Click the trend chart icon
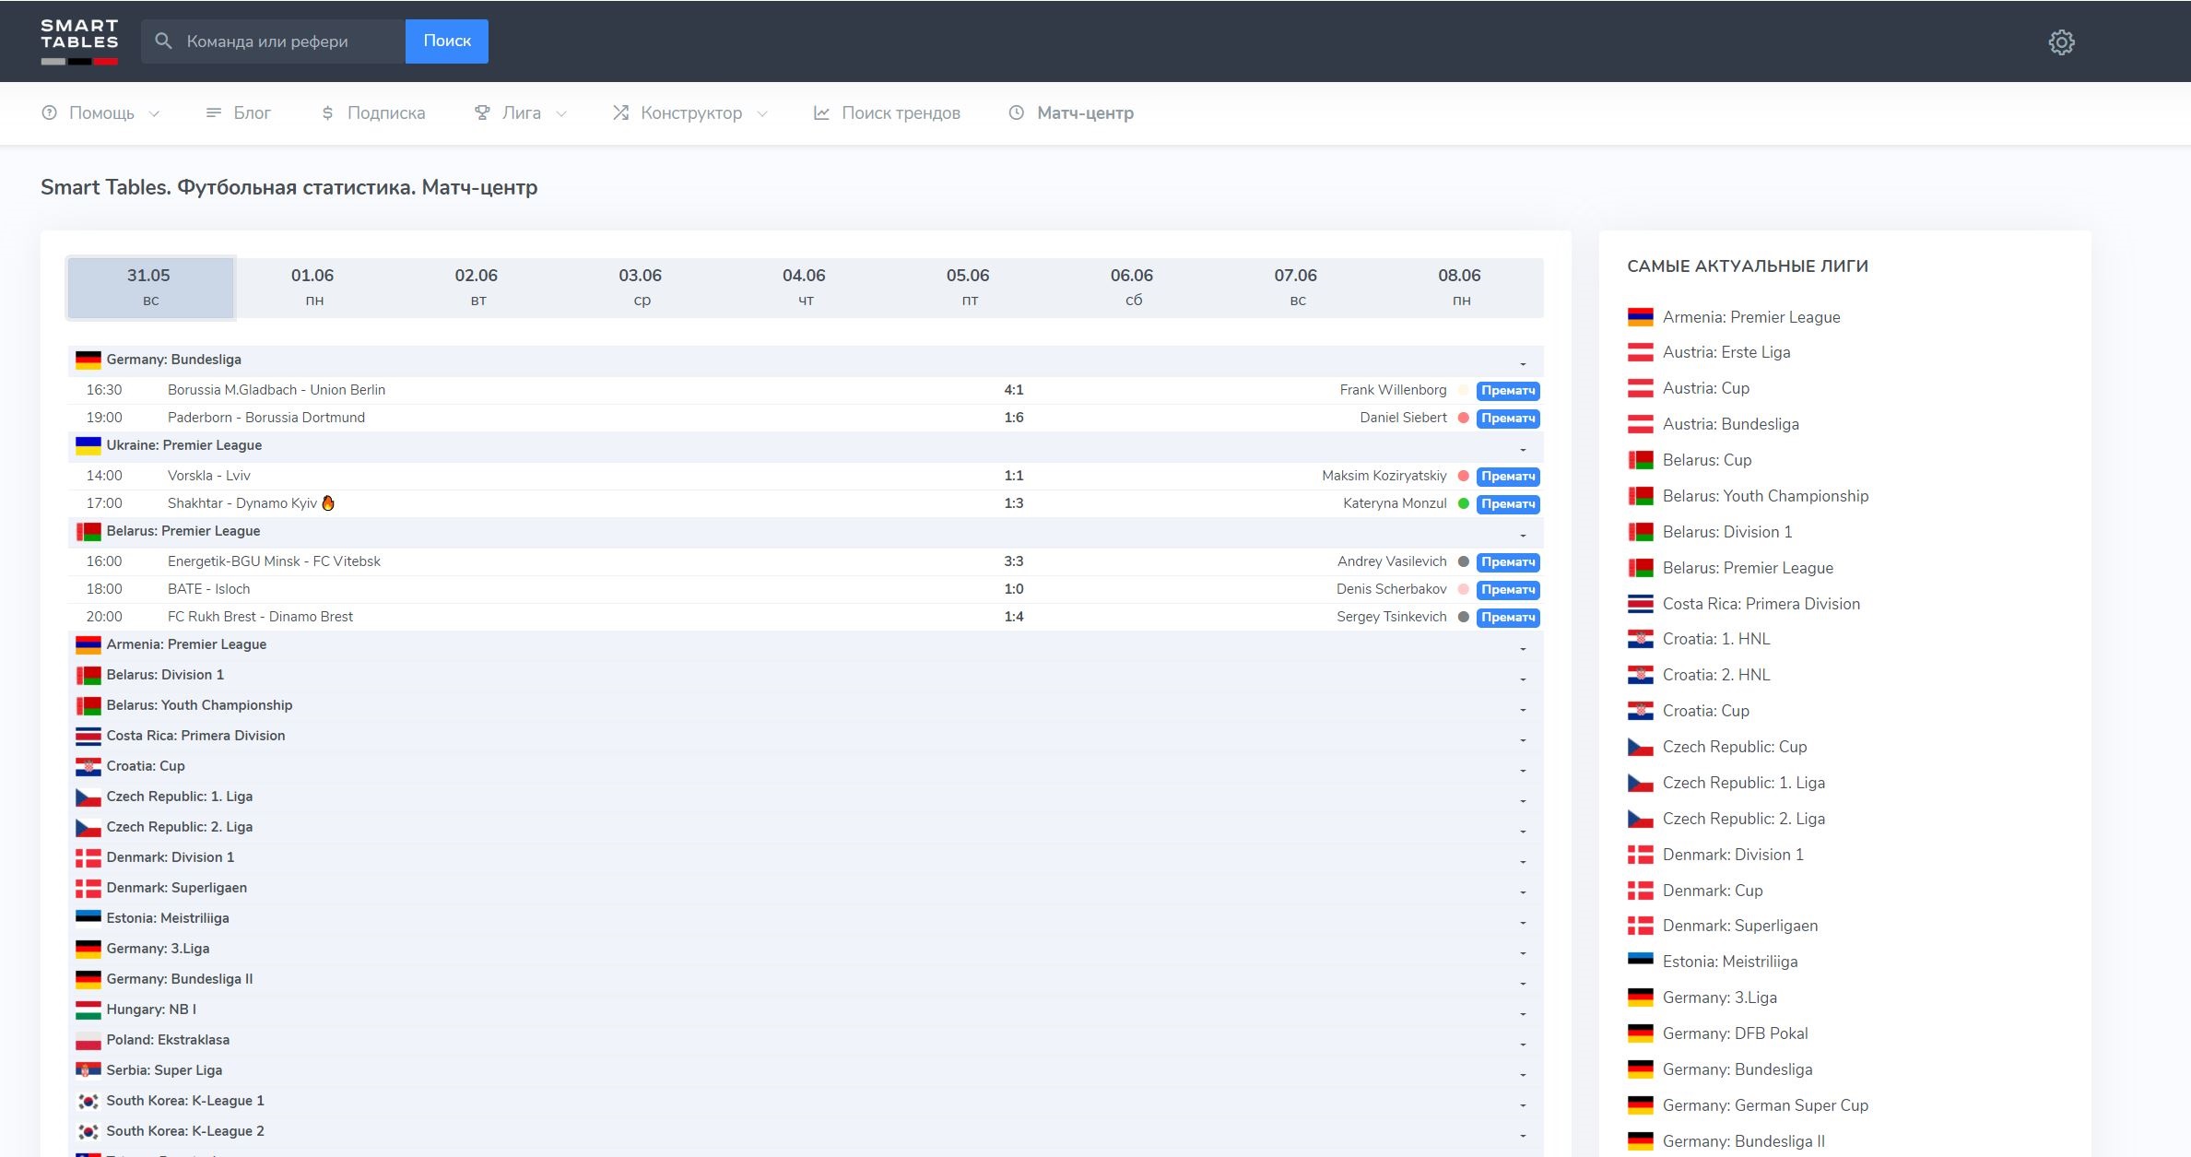Viewport: 2191px width, 1157px height. [821, 112]
